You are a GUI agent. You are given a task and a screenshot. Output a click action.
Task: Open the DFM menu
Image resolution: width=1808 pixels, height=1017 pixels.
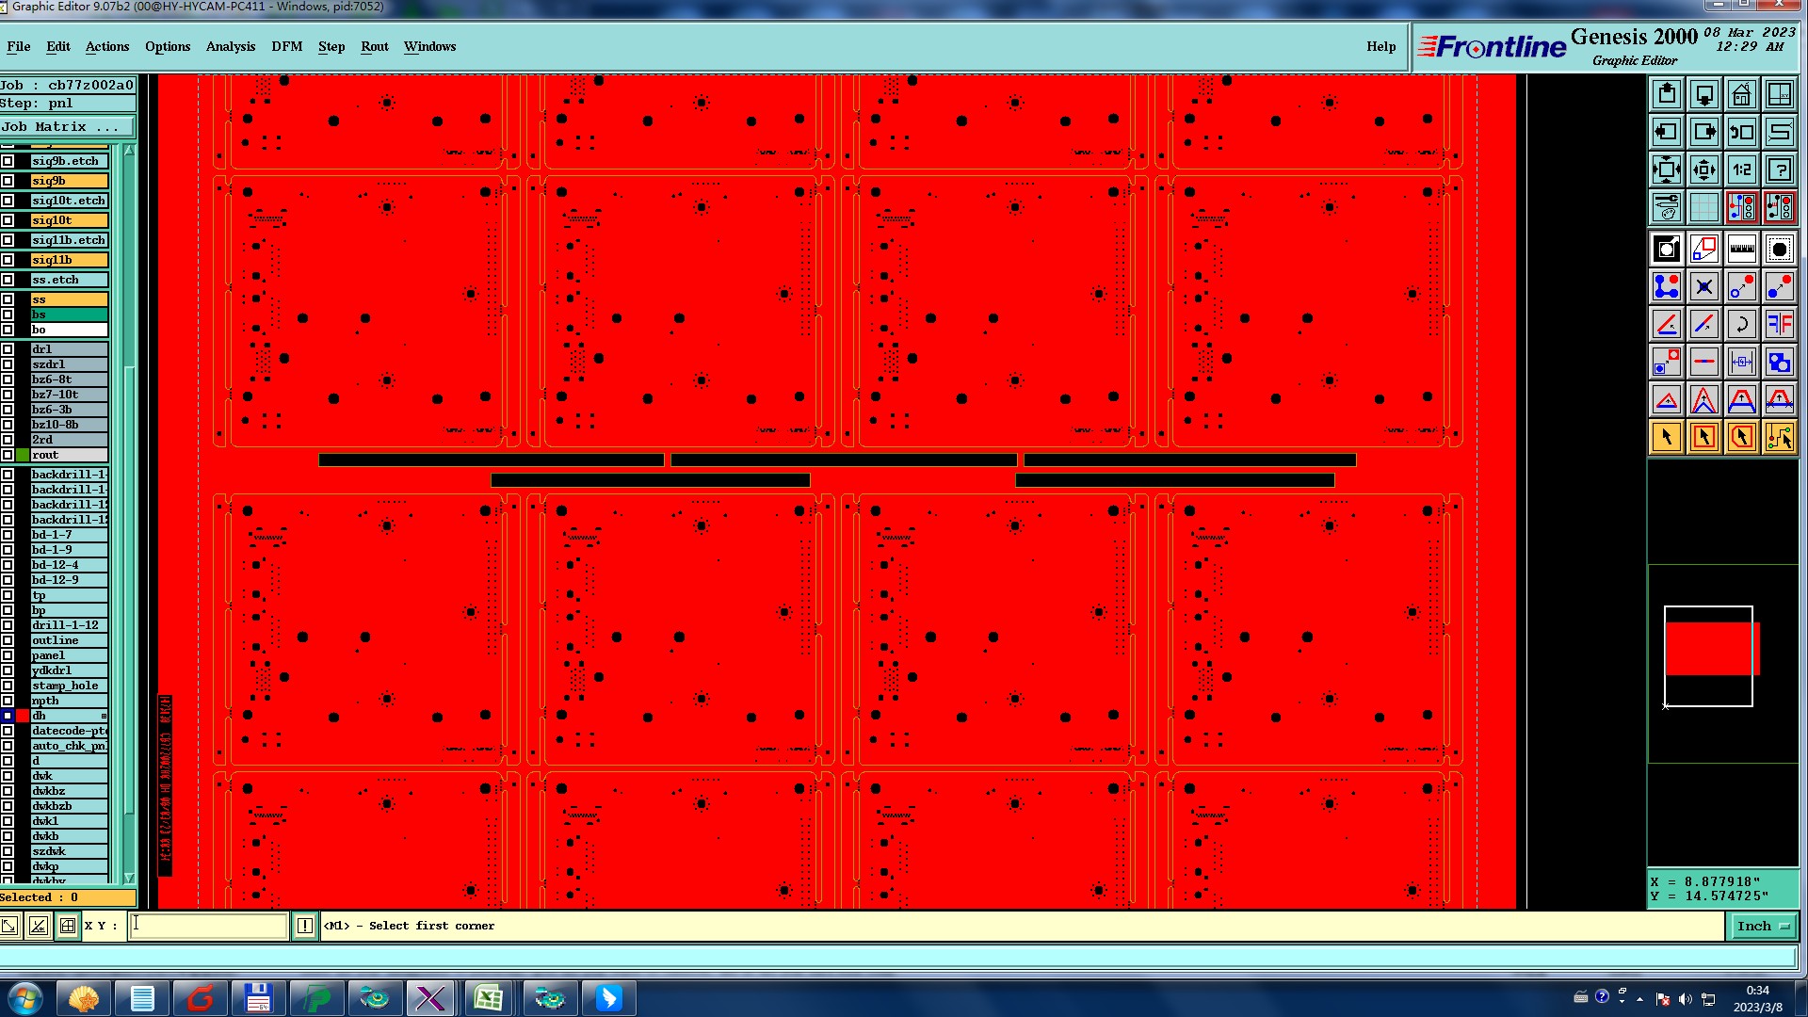(286, 46)
